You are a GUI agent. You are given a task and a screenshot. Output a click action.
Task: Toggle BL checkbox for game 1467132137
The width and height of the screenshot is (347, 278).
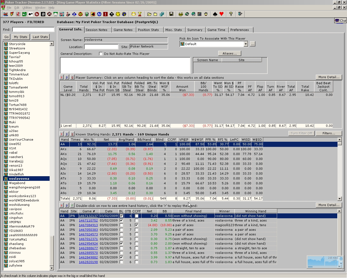pos(121,216)
